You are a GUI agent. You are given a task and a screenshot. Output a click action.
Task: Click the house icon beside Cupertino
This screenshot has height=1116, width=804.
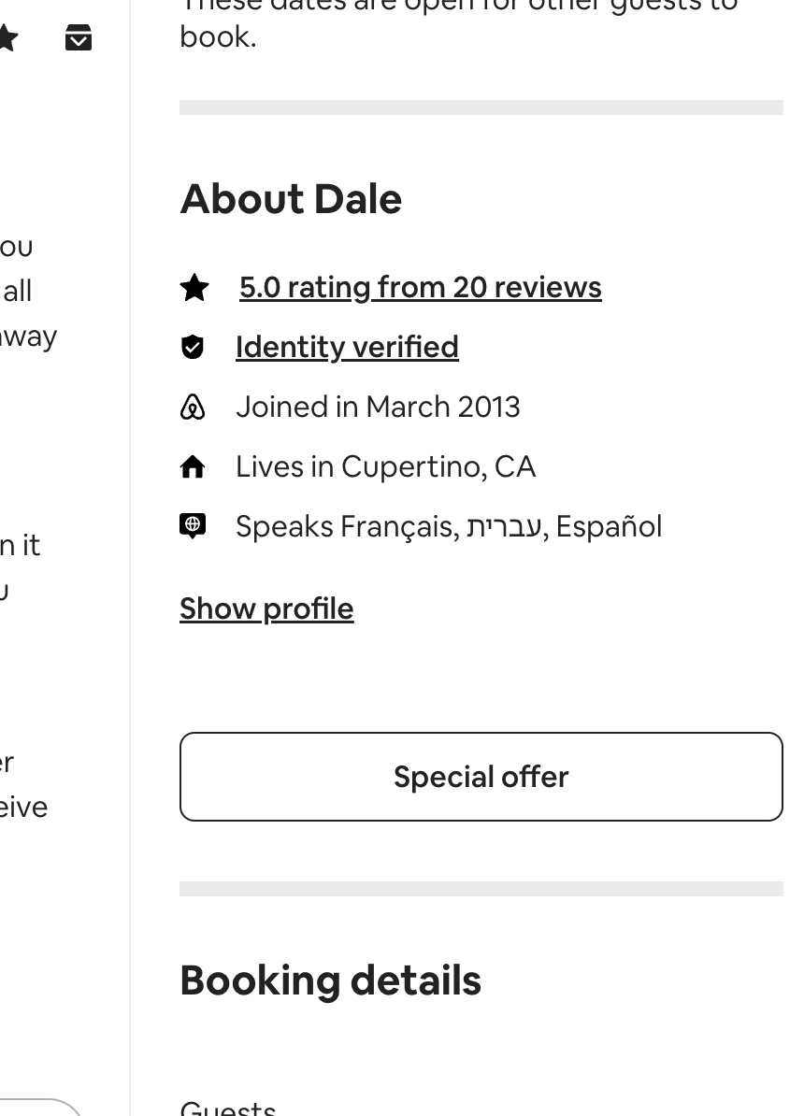pyautogui.click(x=193, y=467)
